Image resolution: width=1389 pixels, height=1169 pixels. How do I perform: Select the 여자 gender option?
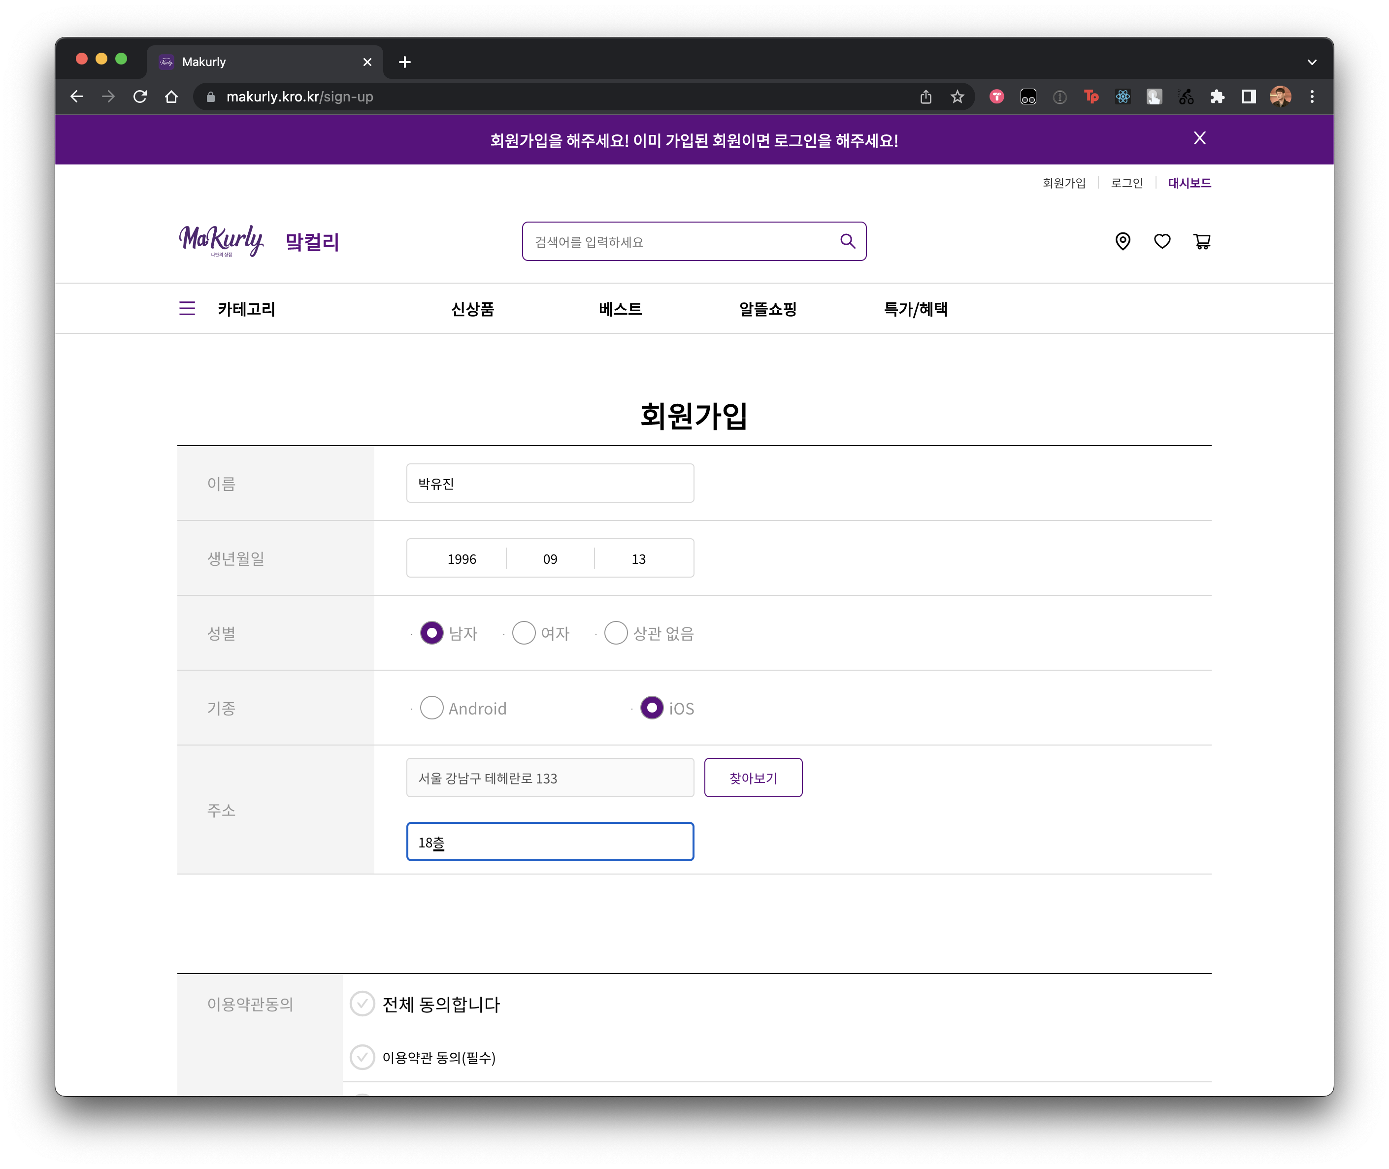pos(524,633)
